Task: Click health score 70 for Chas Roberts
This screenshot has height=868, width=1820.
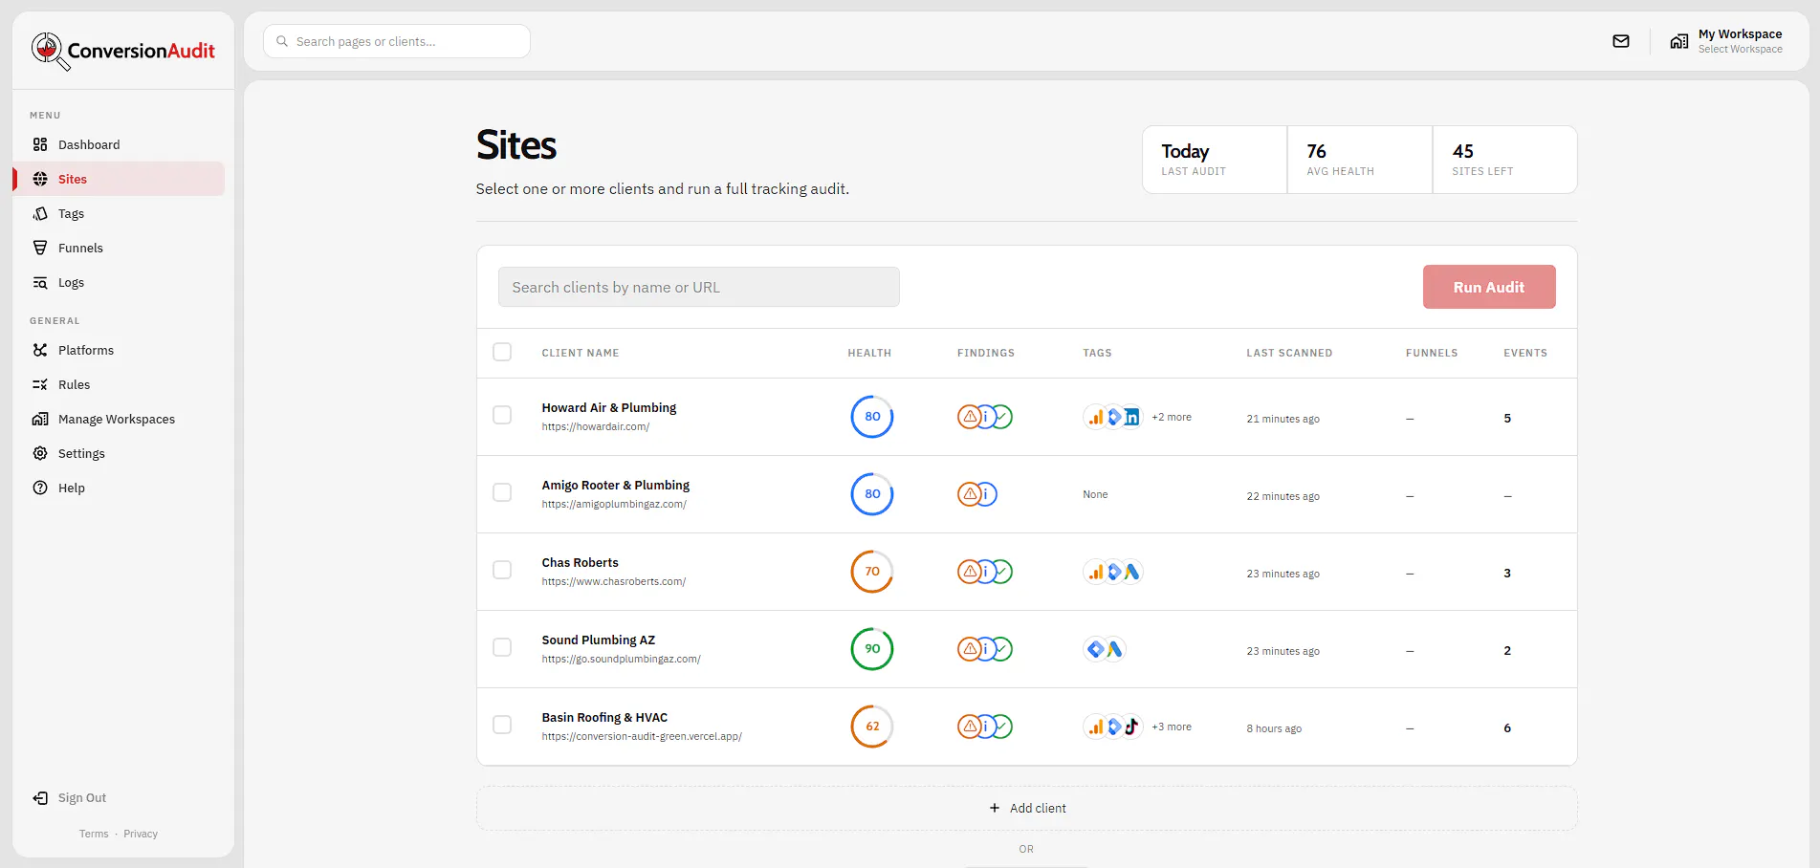Action: tap(872, 572)
